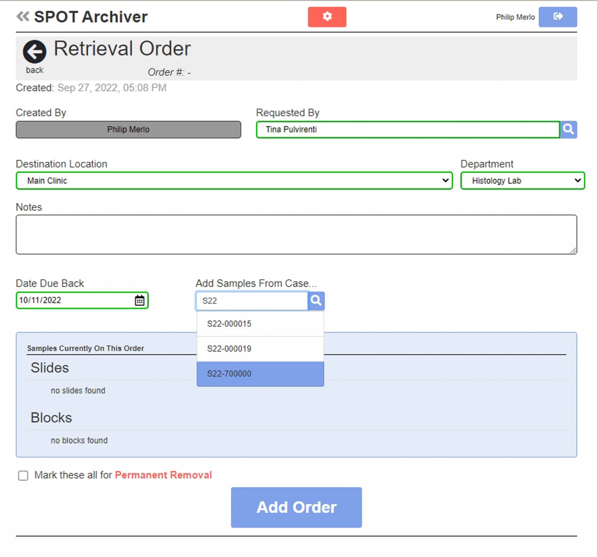Enable the Permanent Removal checkbox

23,475
